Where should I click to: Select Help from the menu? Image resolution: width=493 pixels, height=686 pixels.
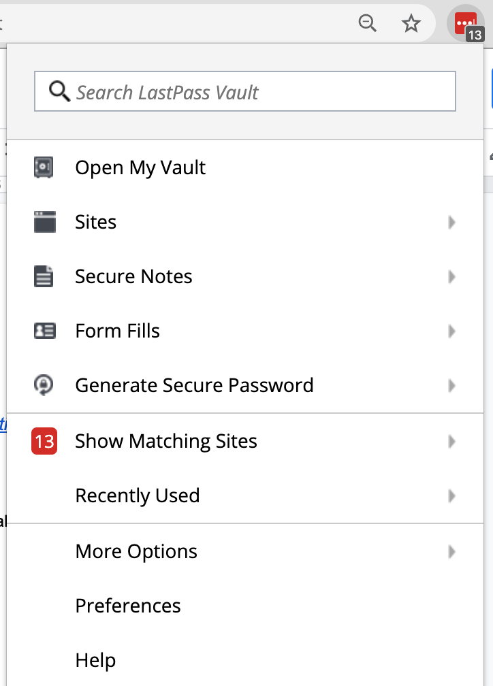click(x=95, y=659)
